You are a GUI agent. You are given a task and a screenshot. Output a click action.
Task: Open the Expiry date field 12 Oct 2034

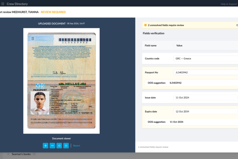[x=206, y=112]
